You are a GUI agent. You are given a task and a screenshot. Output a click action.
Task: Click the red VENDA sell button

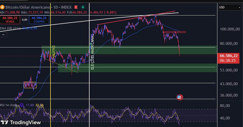coord(10,20)
